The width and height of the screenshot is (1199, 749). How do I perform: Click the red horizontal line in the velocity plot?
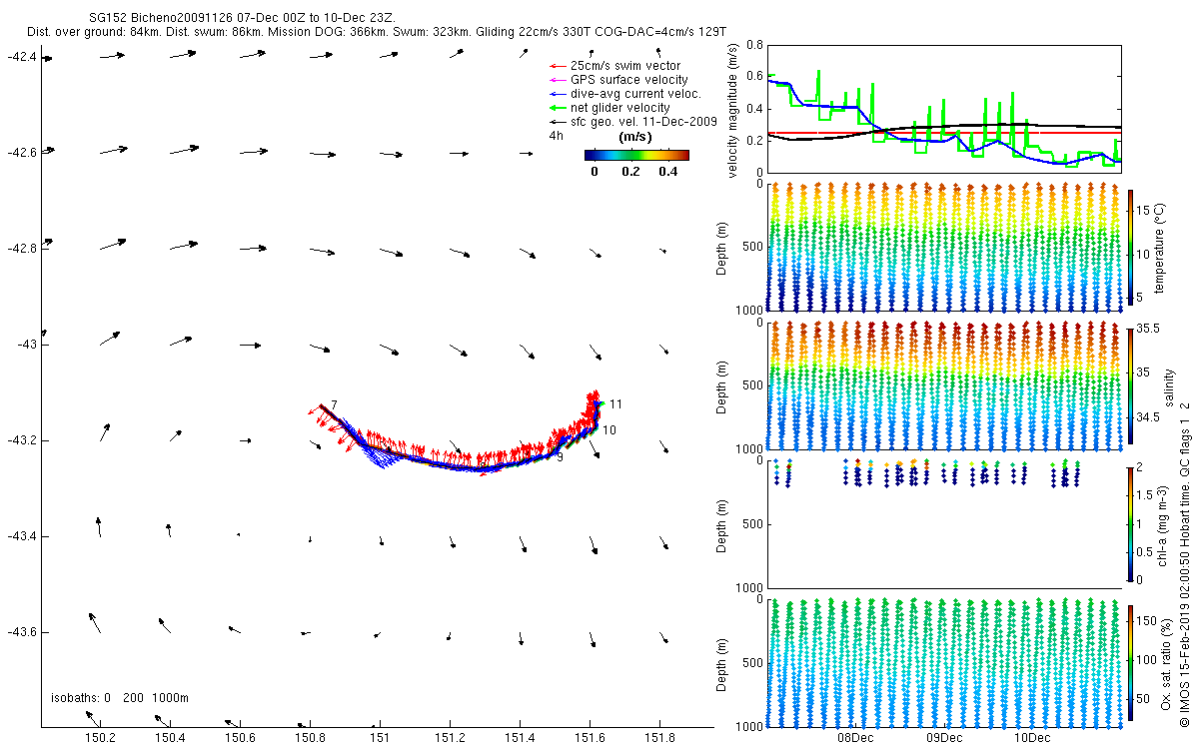pos(944,133)
